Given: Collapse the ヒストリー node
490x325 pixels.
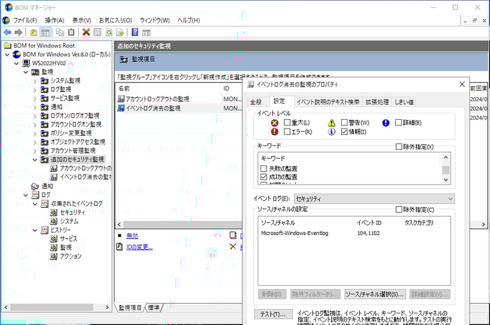Looking at the screenshot, I should 35,230.
